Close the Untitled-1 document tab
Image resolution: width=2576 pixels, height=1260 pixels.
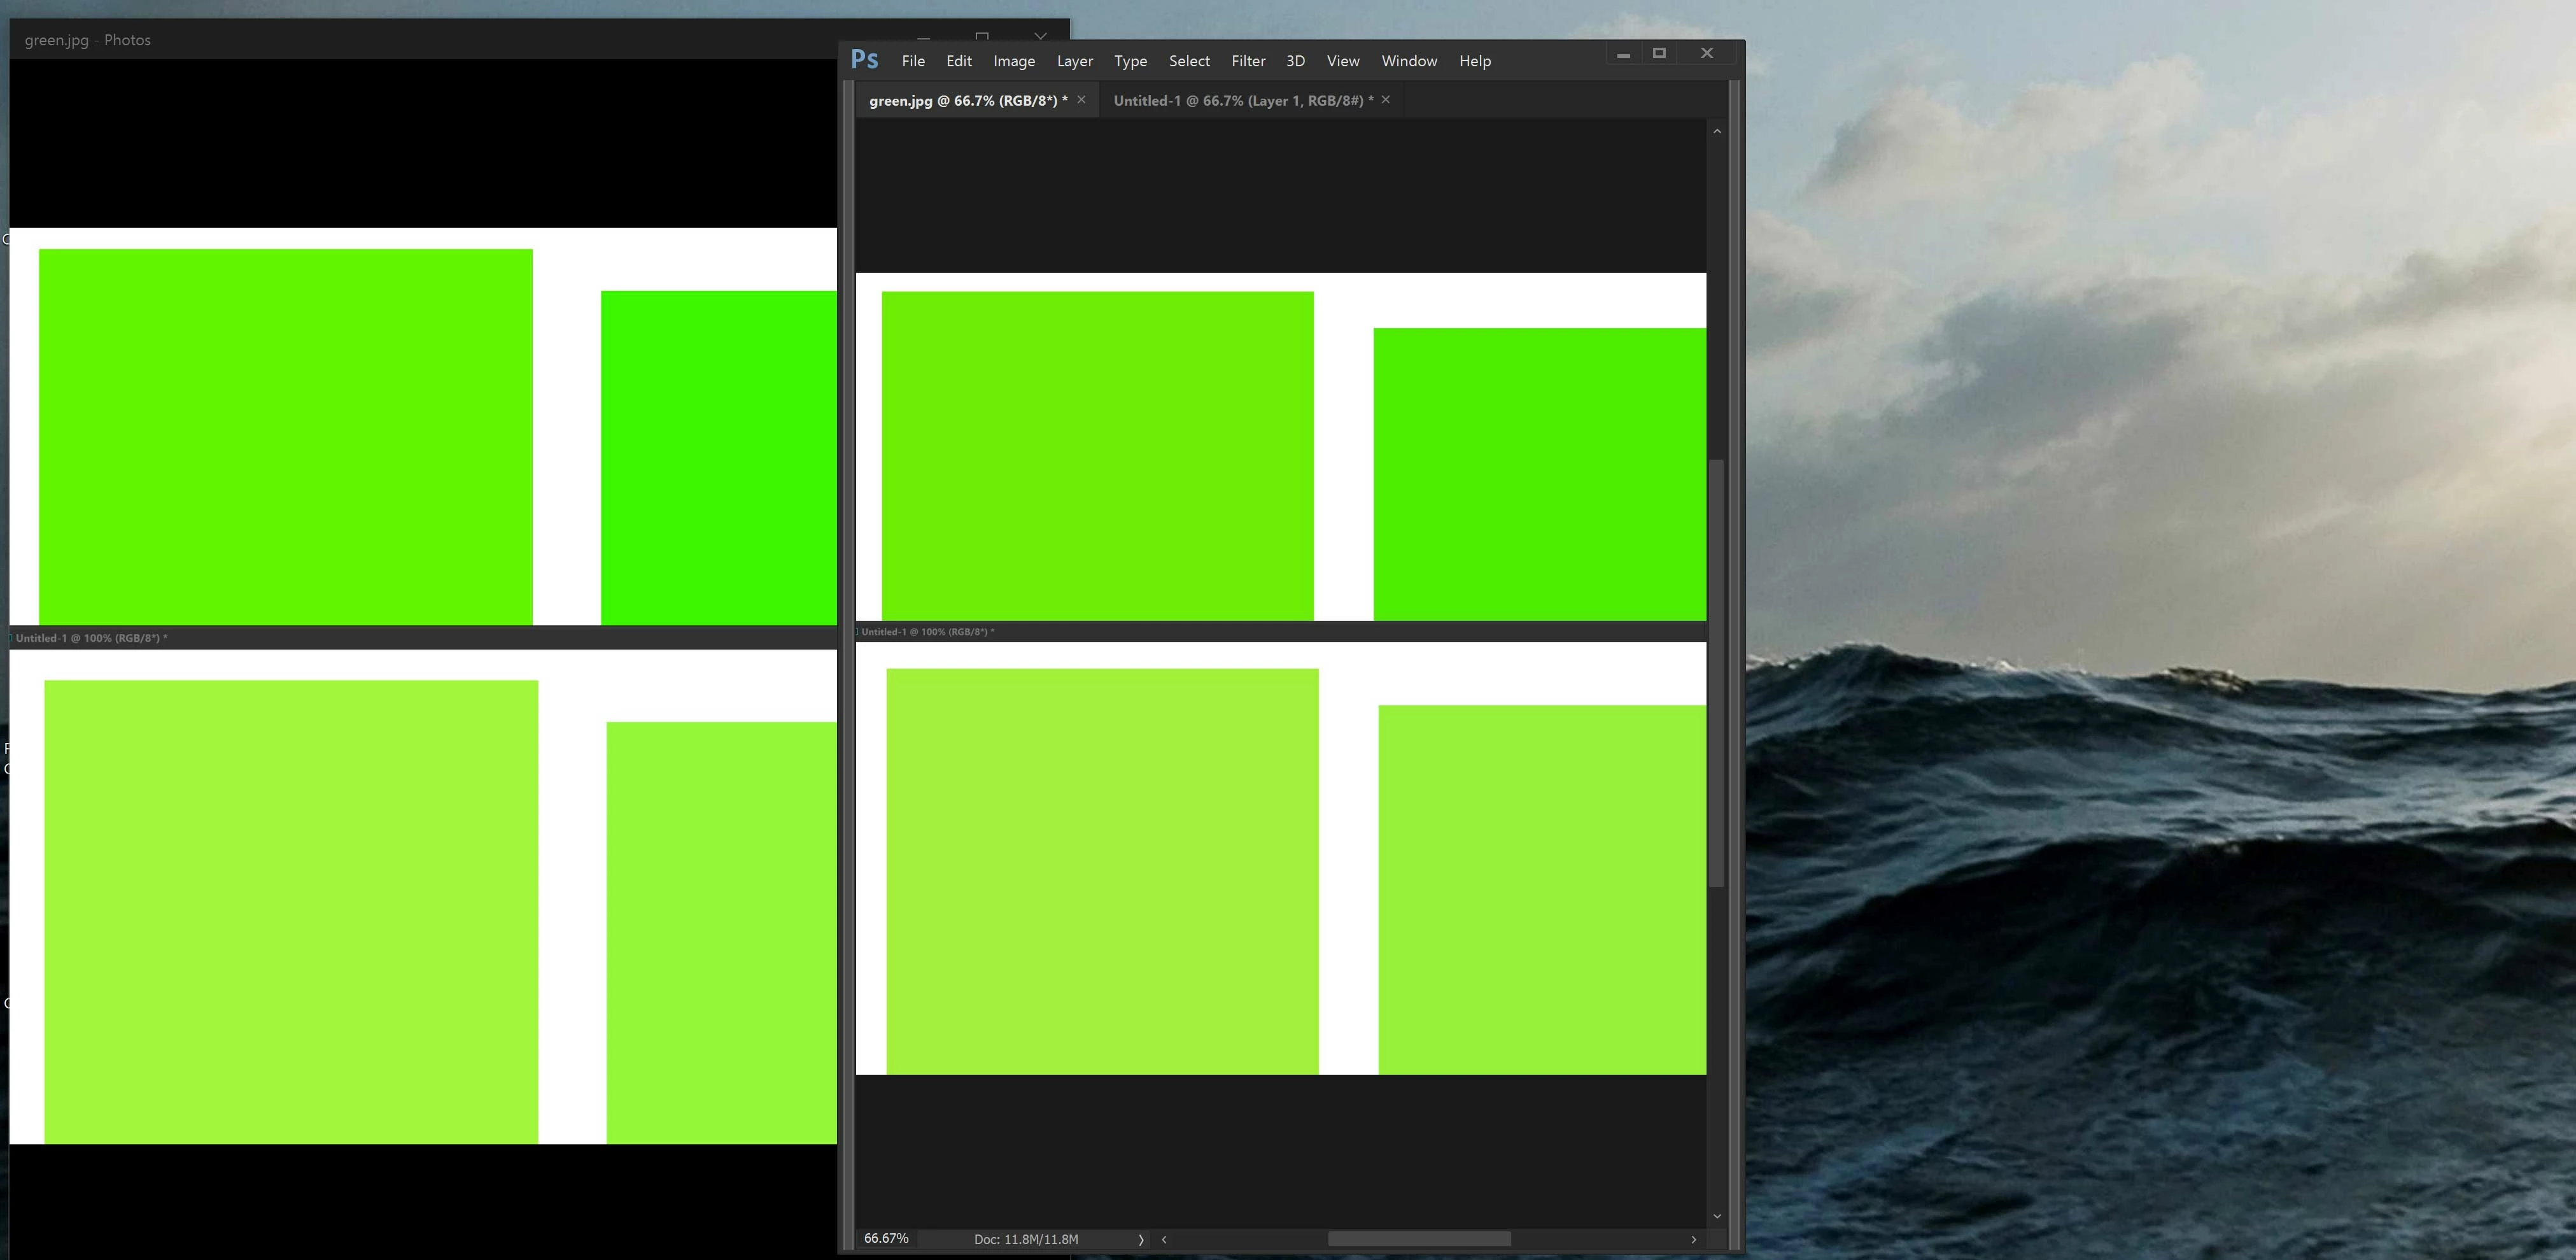[1385, 100]
